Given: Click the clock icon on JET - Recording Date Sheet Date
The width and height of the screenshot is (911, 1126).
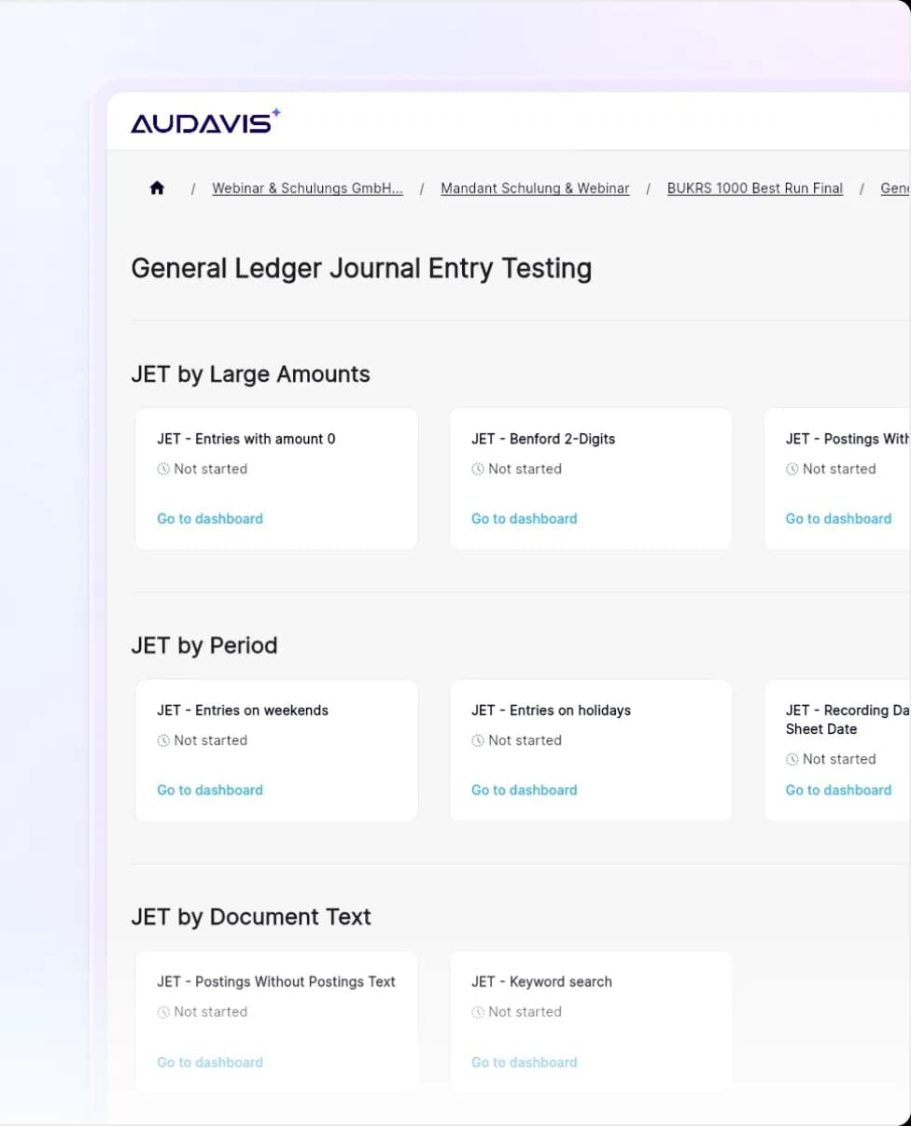Looking at the screenshot, I should click(x=793, y=759).
